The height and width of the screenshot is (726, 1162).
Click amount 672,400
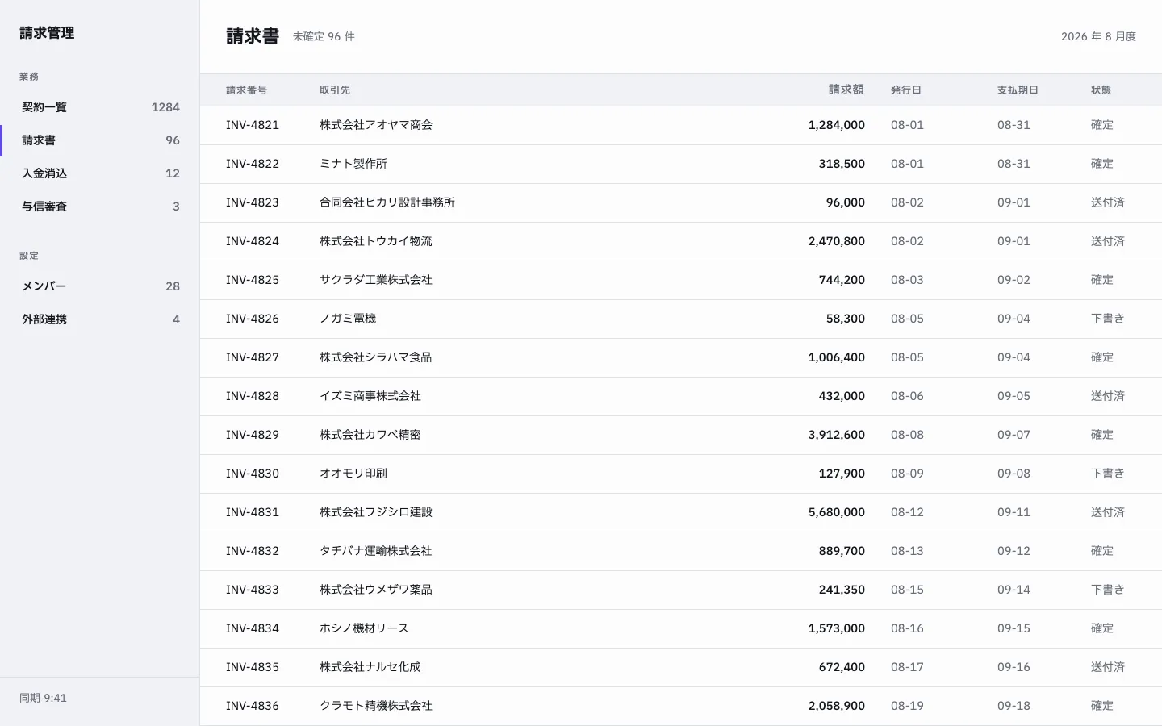pyautogui.click(x=842, y=667)
